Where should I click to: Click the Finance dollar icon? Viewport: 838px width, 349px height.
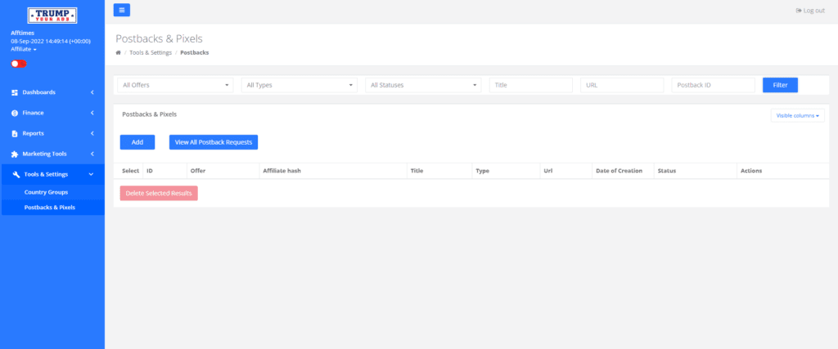point(15,113)
